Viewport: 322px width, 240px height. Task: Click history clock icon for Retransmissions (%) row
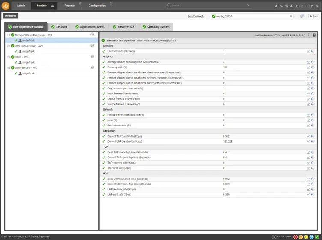[x=313, y=125]
